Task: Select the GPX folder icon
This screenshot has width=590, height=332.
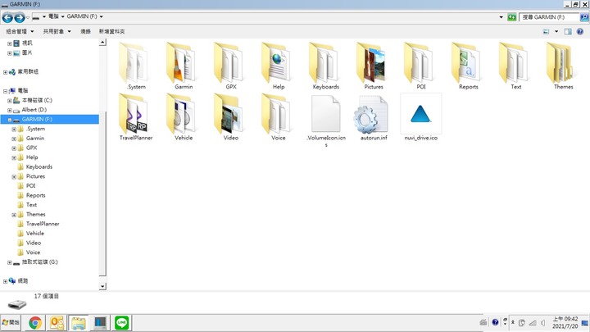Action: [x=230, y=63]
